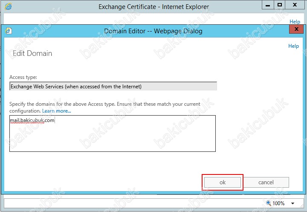
Task: Expand the zoom level dropdown arrow
Action: tap(293, 203)
